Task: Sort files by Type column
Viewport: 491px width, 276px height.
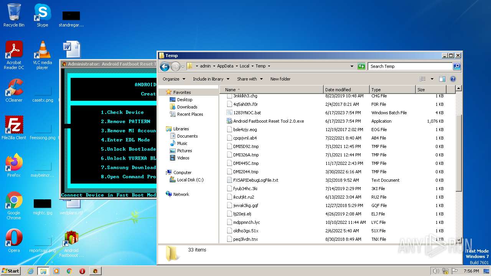Action: (x=392, y=90)
